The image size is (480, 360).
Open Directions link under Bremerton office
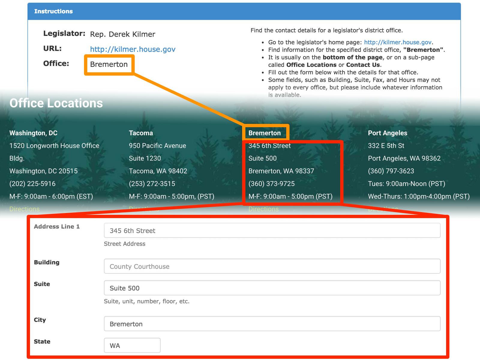click(x=263, y=209)
